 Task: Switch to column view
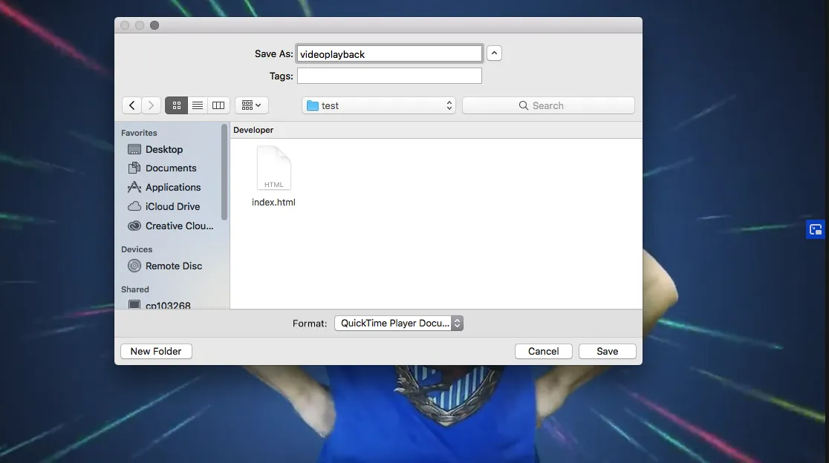point(218,105)
